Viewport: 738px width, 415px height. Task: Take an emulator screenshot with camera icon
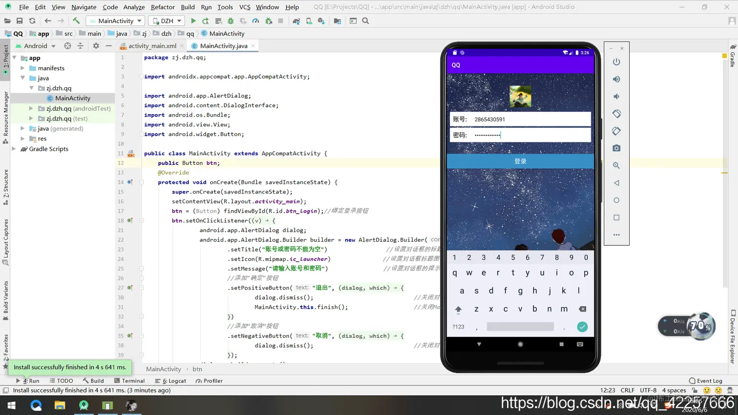[616, 148]
